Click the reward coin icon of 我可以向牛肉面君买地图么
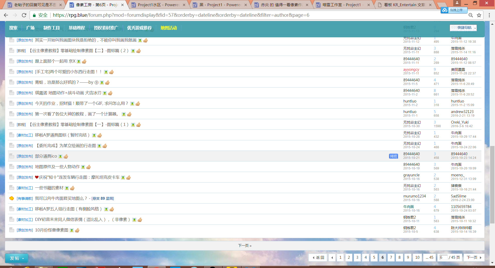Viewport: 495px width, 268px height. click(x=12, y=198)
